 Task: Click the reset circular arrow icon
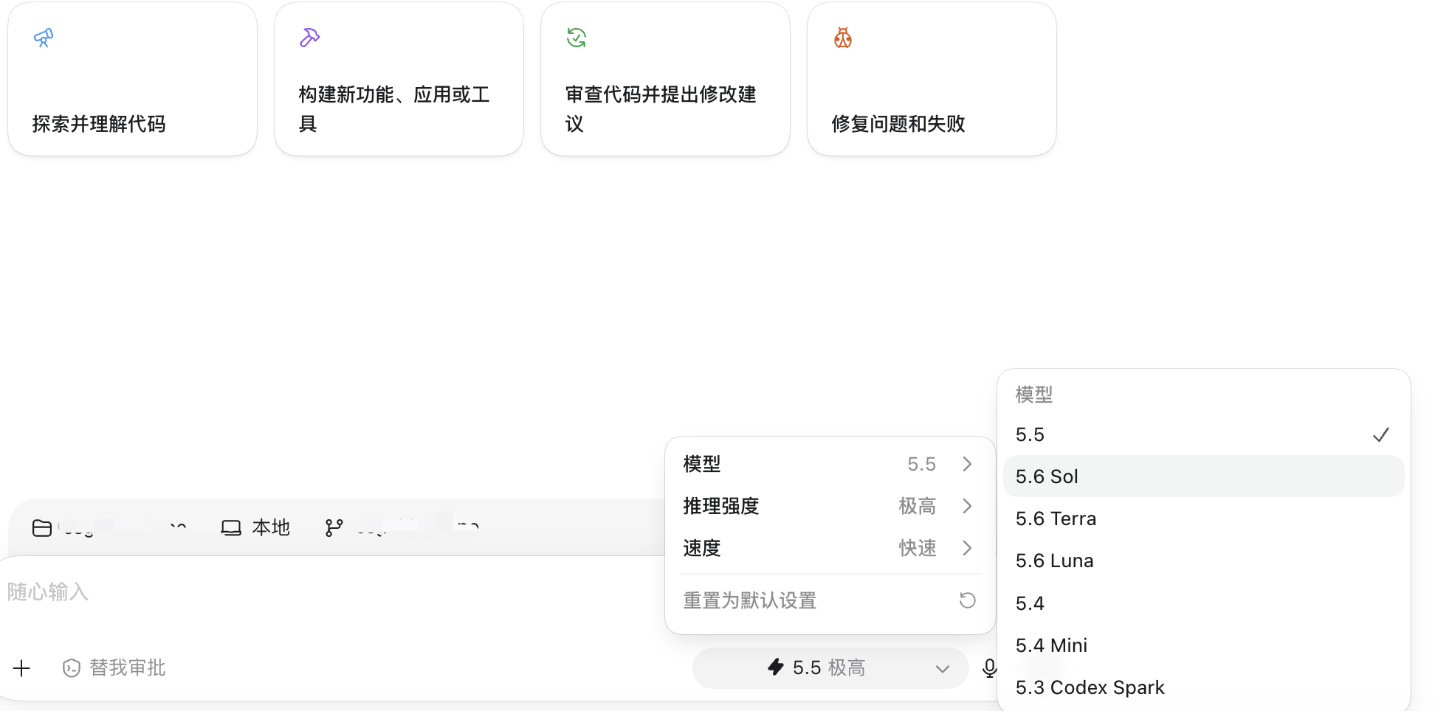(967, 600)
